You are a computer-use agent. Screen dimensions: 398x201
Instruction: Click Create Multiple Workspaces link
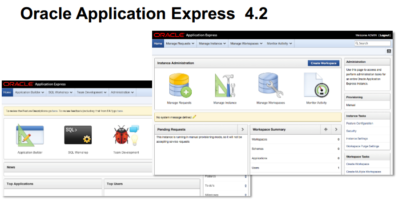[363, 172]
